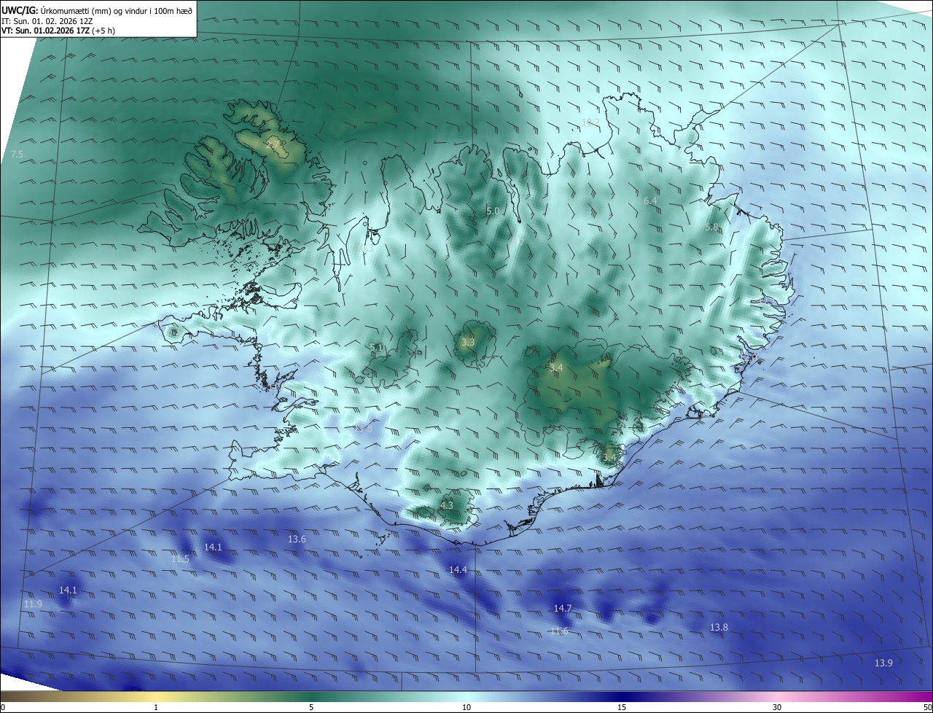The height and width of the screenshot is (713, 933).
Task: Click the 5.0 value label
Action: click(493, 211)
